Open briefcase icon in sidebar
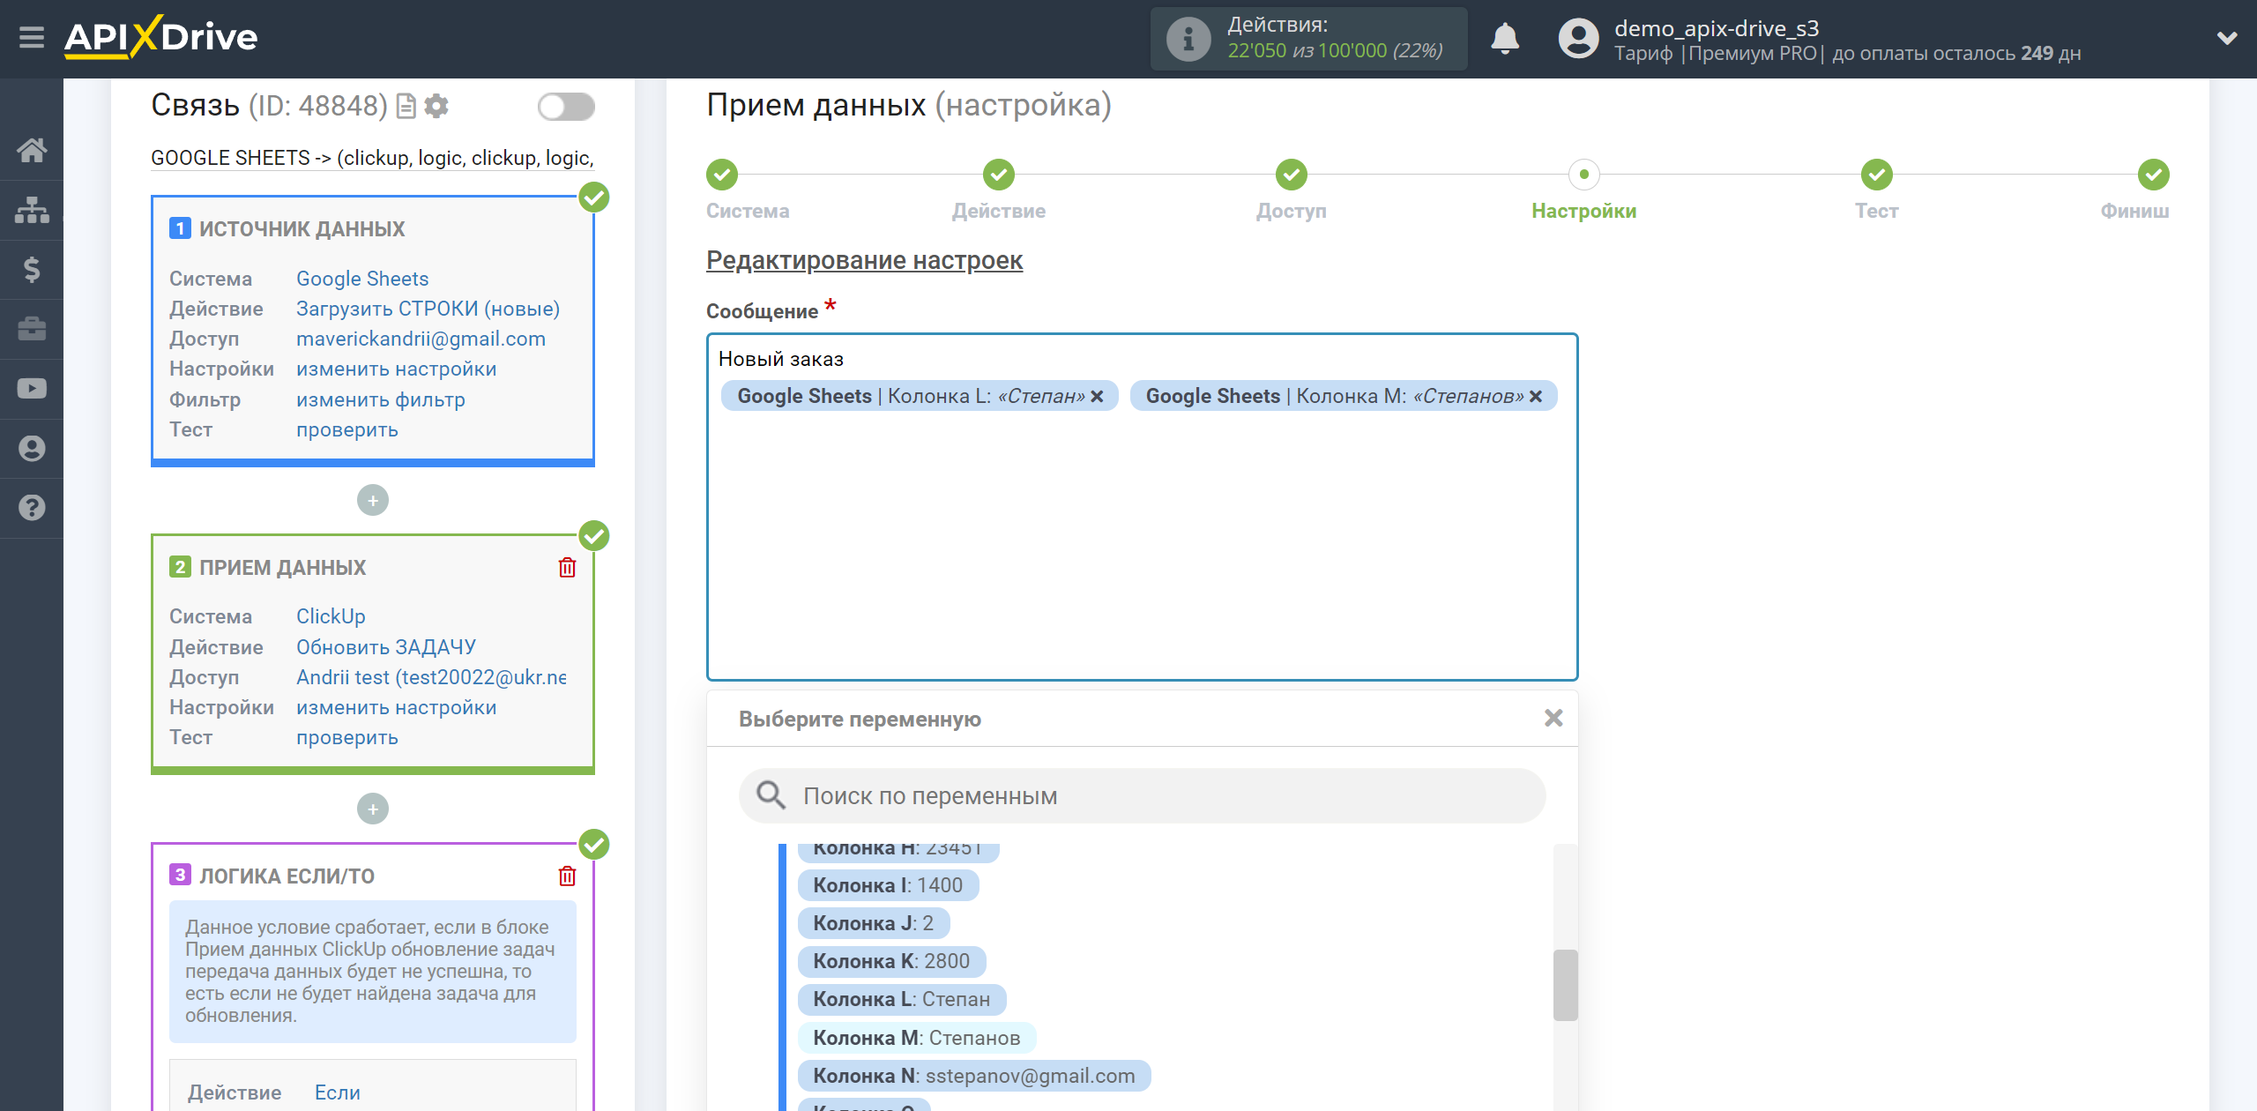This screenshot has height=1111, width=2257. click(32, 329)
